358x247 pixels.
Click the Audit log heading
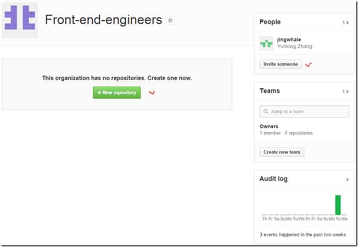(x=273, y=179)
